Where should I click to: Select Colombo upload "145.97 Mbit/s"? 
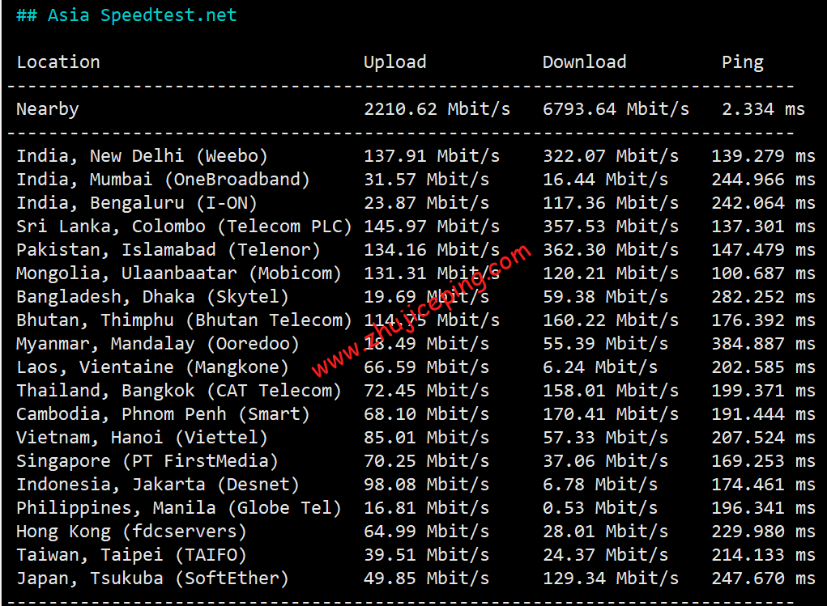click(x=432, y=227)
